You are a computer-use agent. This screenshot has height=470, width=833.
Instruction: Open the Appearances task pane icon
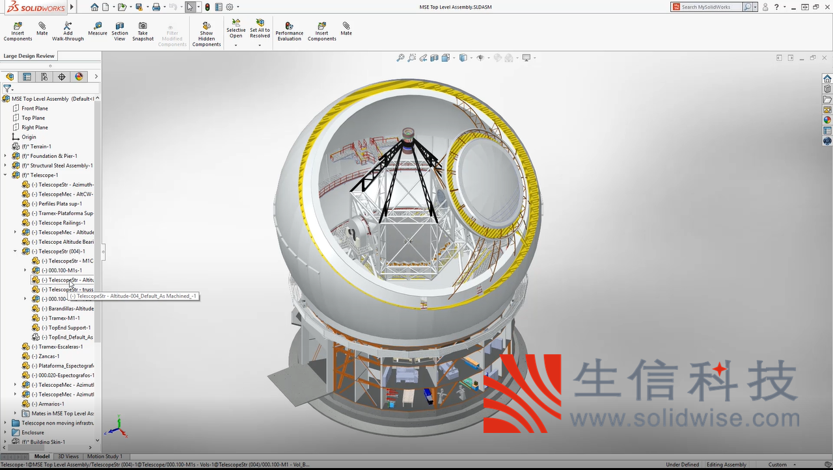pos(827,120)
